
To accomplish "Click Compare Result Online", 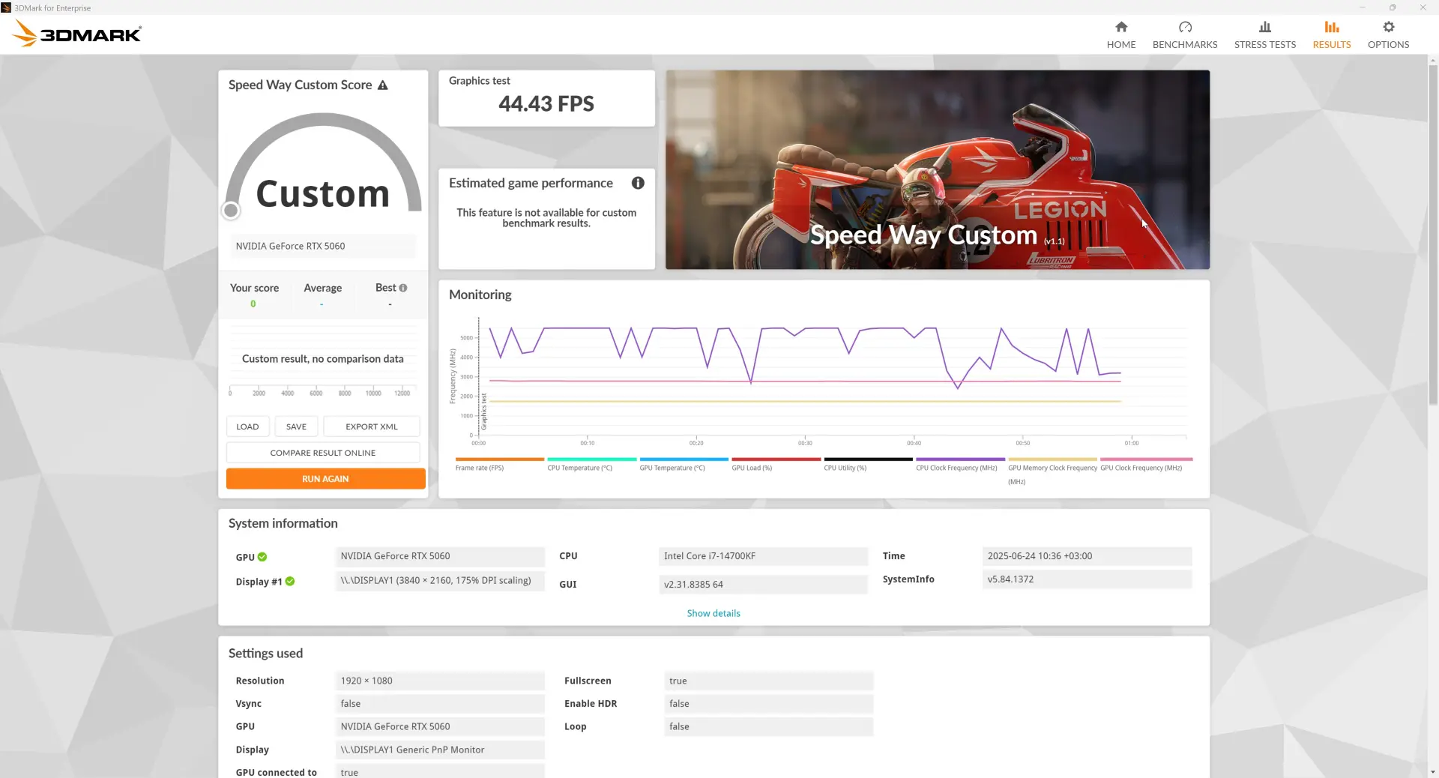I will [323, 453].
